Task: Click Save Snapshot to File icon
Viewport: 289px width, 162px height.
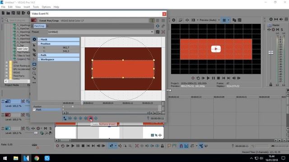Action: pyautogui.click(x=239, y=20)
